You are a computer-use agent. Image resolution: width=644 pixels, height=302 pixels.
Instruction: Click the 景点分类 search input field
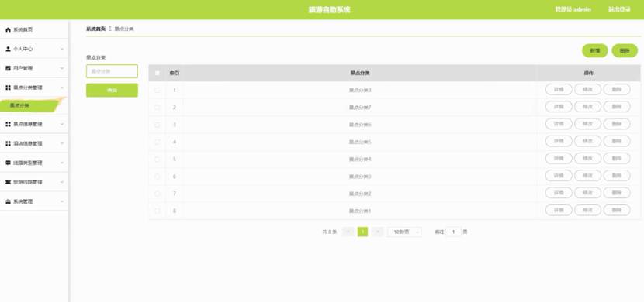pos(112,71)
